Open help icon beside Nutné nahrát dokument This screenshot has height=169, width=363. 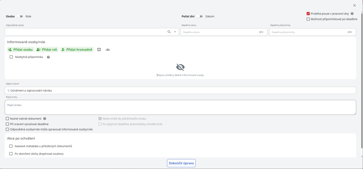[45, 119]
